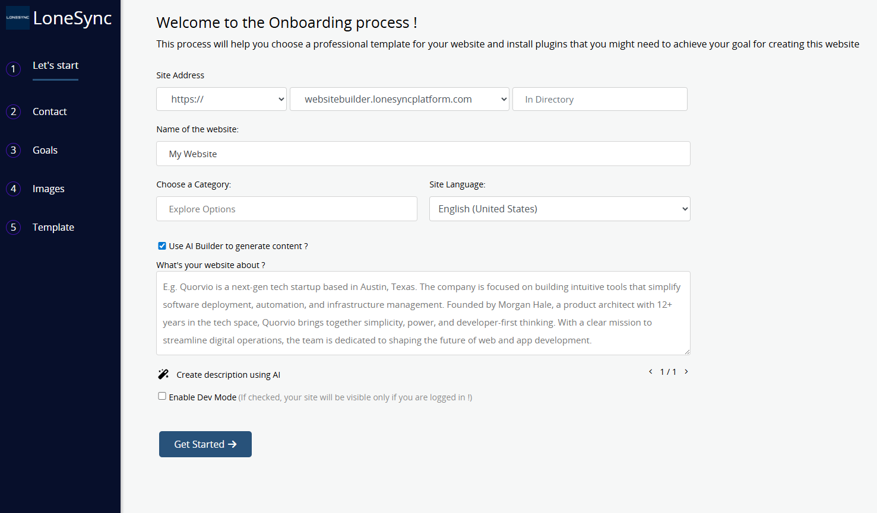877x513 pixels.
Task: Click the step 2 number circle
Action: point(14,111)
